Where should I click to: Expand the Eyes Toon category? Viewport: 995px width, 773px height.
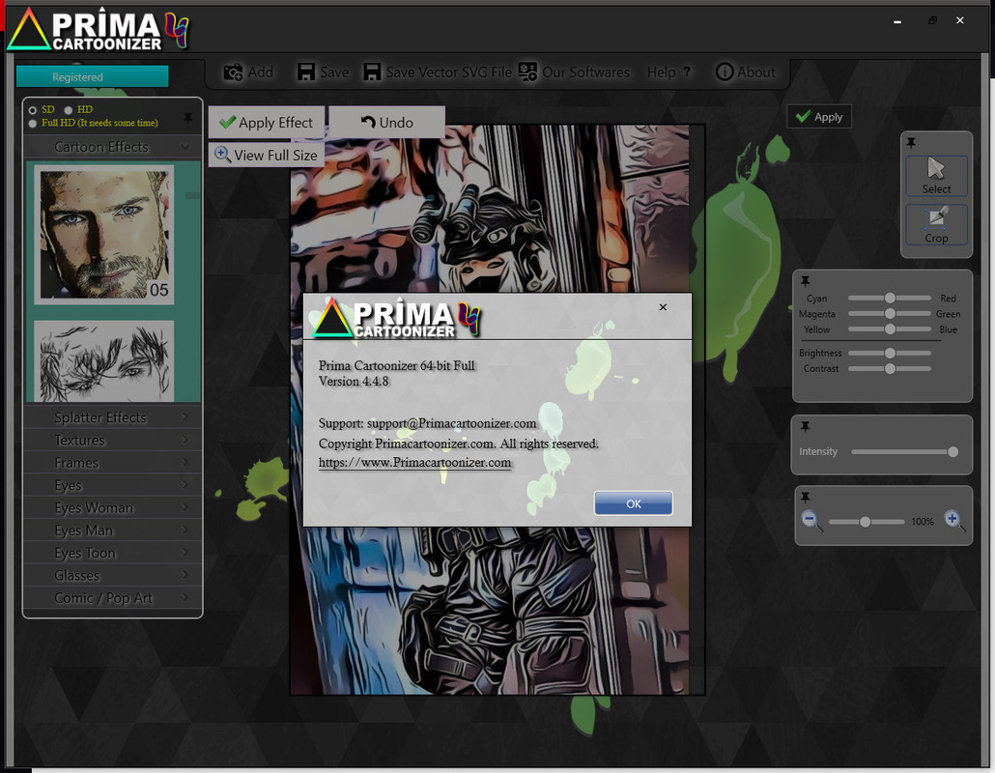click(x=112, y=553)
